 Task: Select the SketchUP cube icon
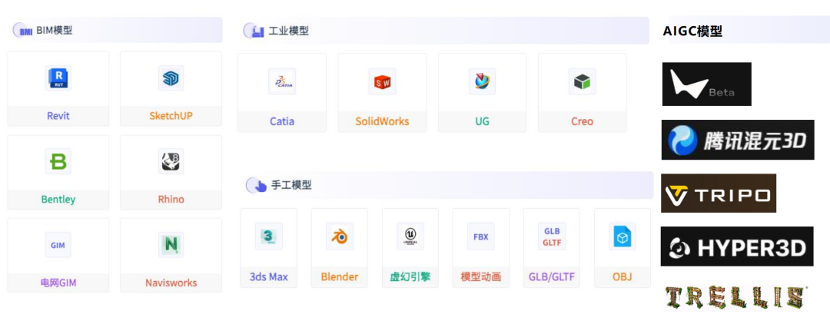click(171, 78)
